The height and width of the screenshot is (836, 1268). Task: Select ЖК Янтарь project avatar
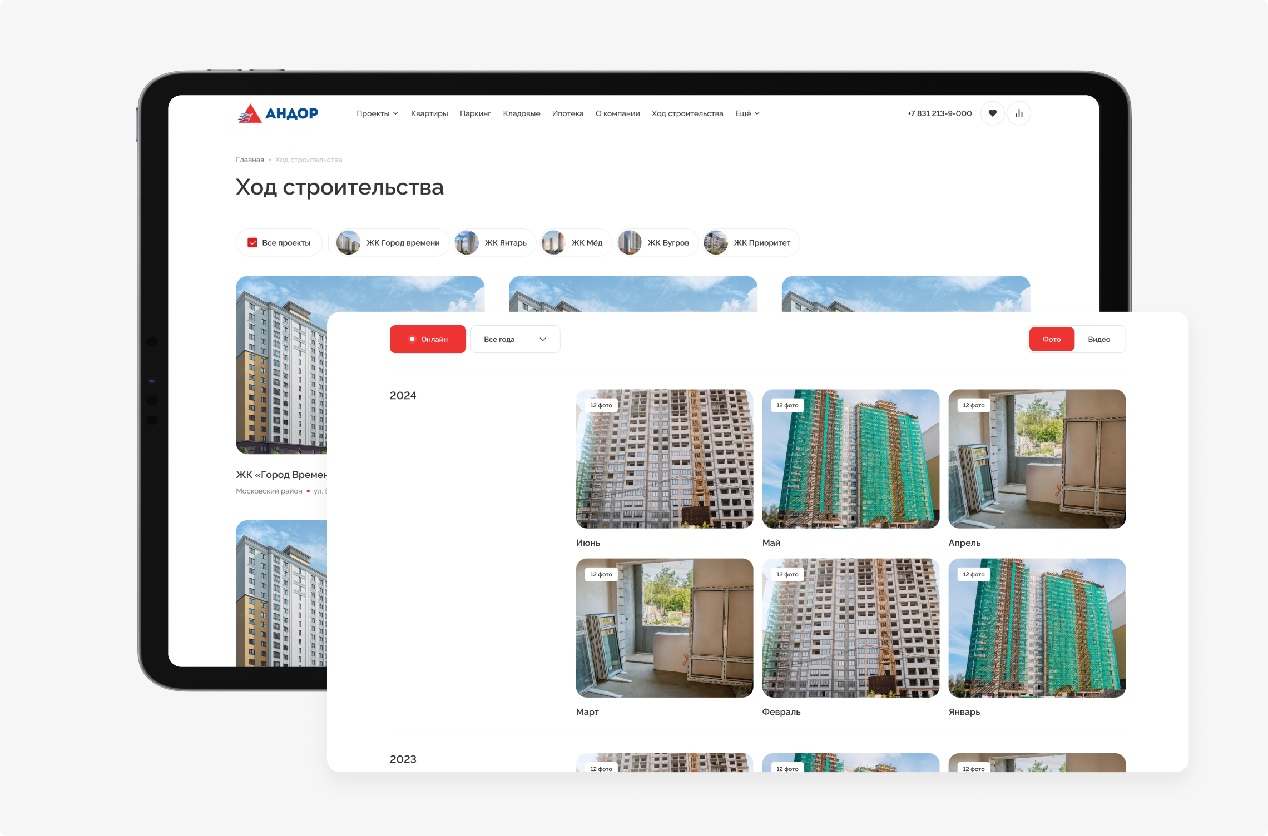tap(467, 243)
